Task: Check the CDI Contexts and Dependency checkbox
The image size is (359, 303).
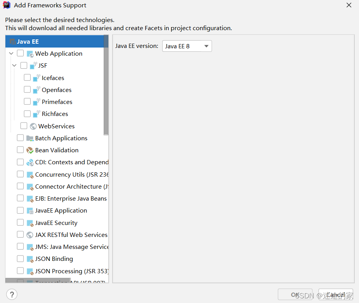Action: 21,162
